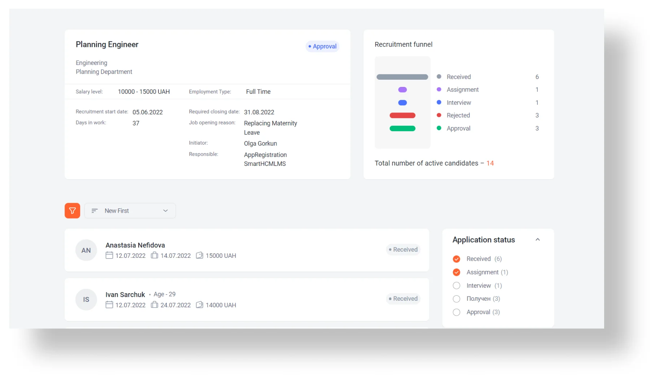Click salary icon next to 15000 UAH
Image resolution: width=650 pixels, height=379 pixels.
(x=199, y=255)
